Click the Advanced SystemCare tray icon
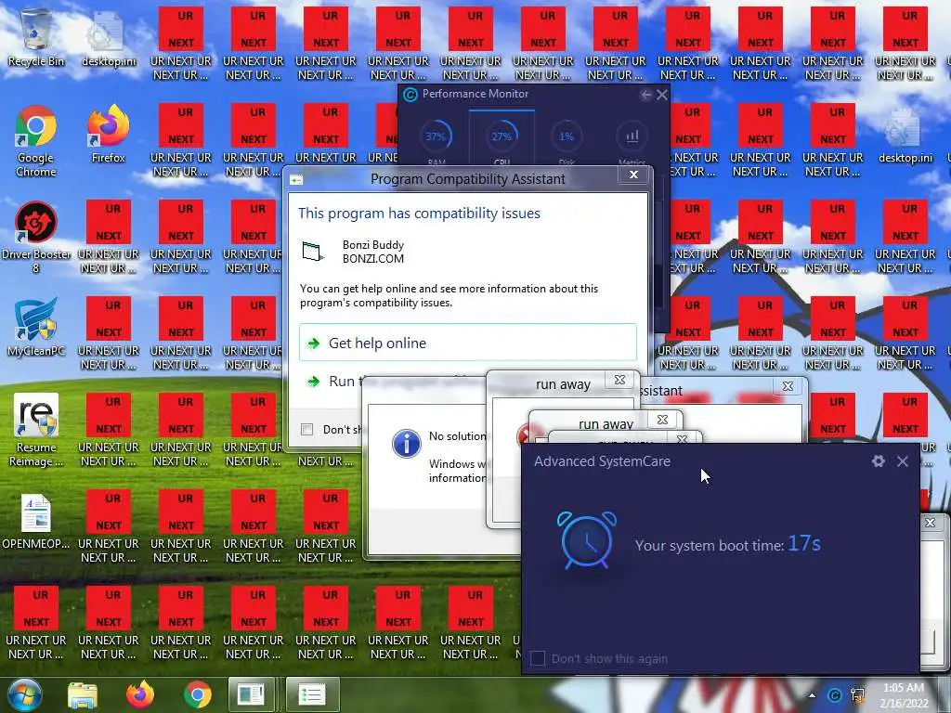Image resolution: width=951 pixels, height=713 pixels. pos(835,695)
